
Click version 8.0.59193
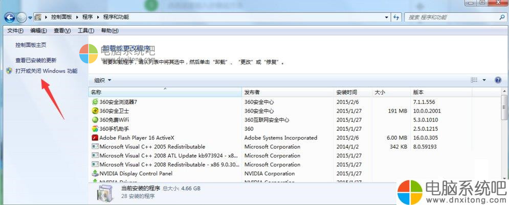tap(425, 147)
